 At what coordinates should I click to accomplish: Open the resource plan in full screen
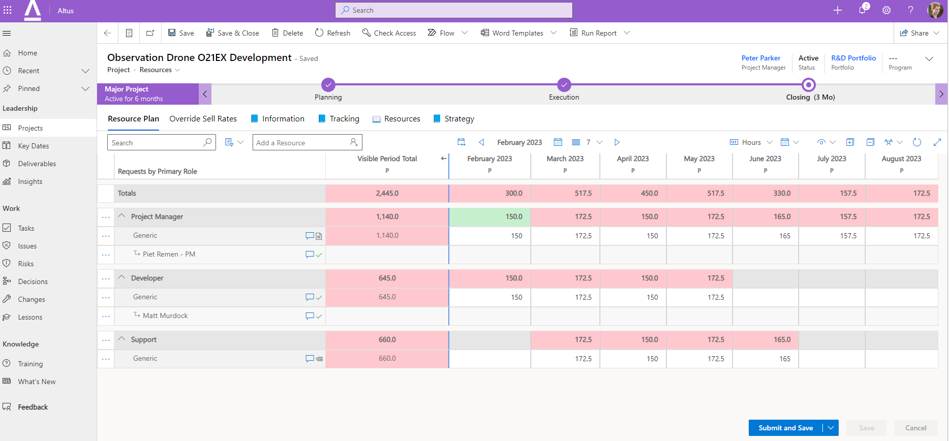[937, 142]
